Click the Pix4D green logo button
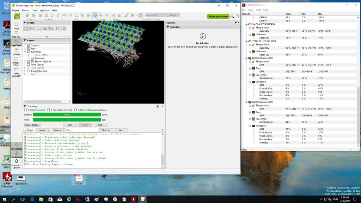The width and height of the screenshot is (361, 203). coord(17,16)
